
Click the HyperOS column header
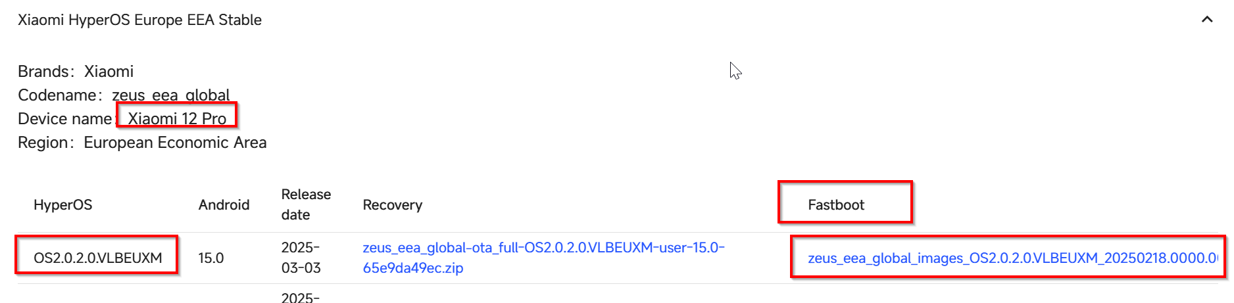pos(62,205)
